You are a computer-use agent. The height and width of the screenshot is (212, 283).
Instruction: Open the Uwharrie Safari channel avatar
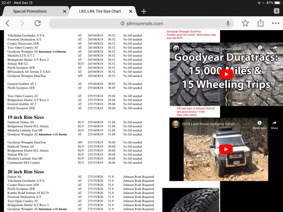(175, 124)
